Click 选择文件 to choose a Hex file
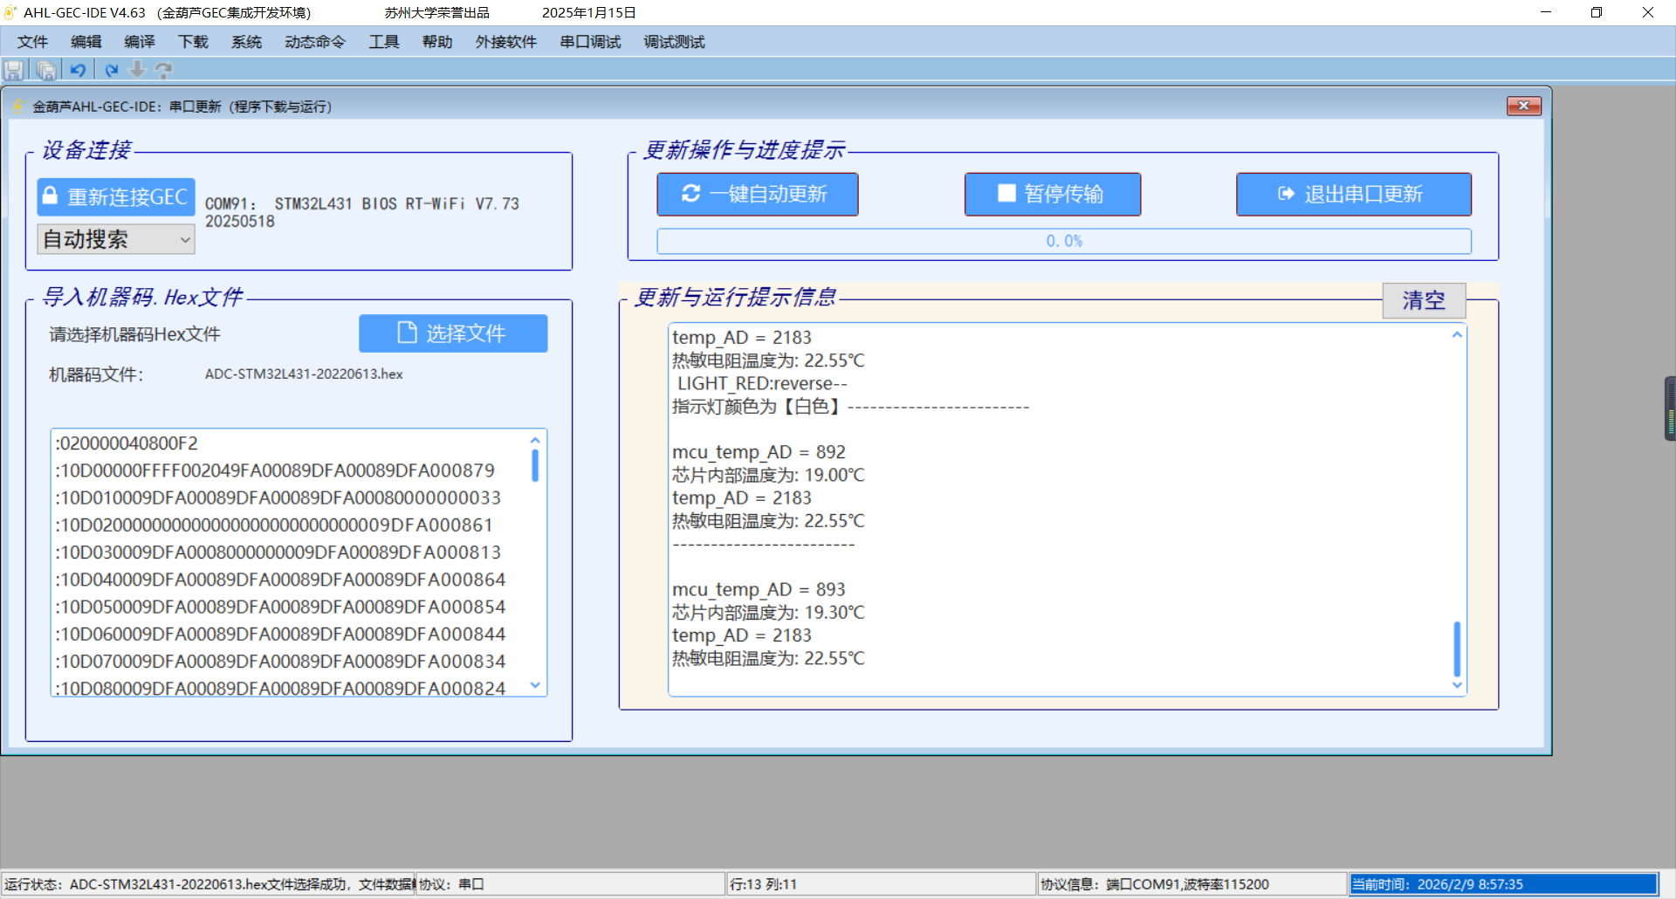The width and height of the screenshot is (1676, 899). 453,333
